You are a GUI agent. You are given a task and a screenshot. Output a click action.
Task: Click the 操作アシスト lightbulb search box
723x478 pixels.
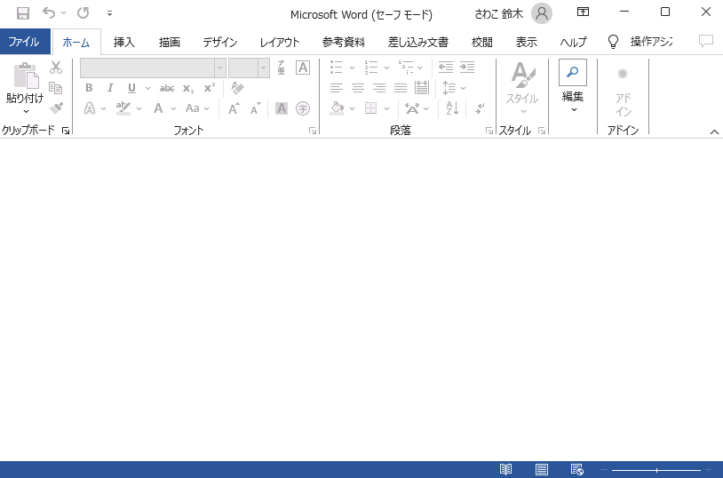640,42
